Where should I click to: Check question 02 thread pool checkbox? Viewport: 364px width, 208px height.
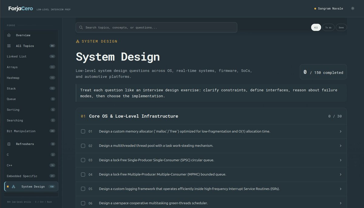[83, 146]
